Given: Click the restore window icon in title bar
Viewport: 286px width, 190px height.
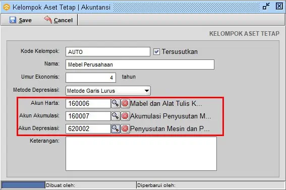Looking at the screenshot, I should click(x=266, y=7).
